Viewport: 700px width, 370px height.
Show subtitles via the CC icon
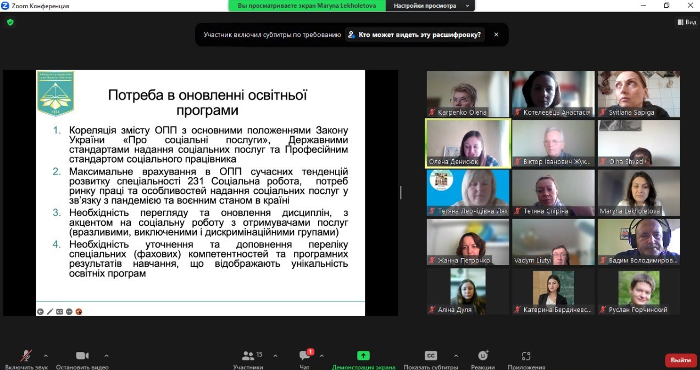click(x=430, y=356)
